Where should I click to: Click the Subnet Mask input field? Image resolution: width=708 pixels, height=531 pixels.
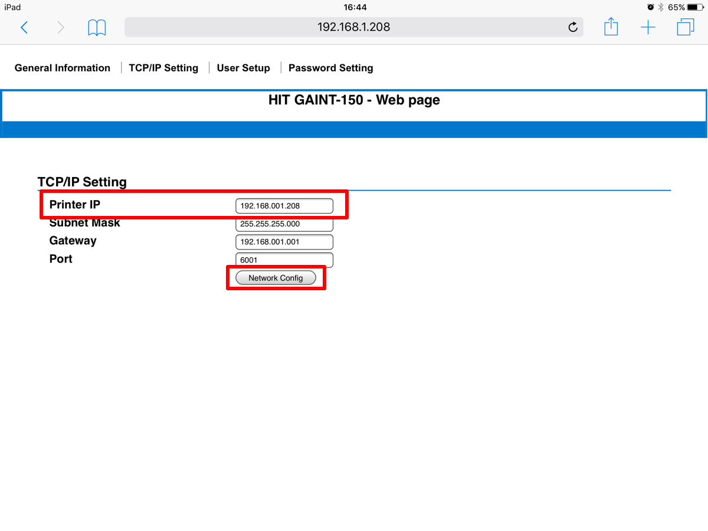(284, 224)
